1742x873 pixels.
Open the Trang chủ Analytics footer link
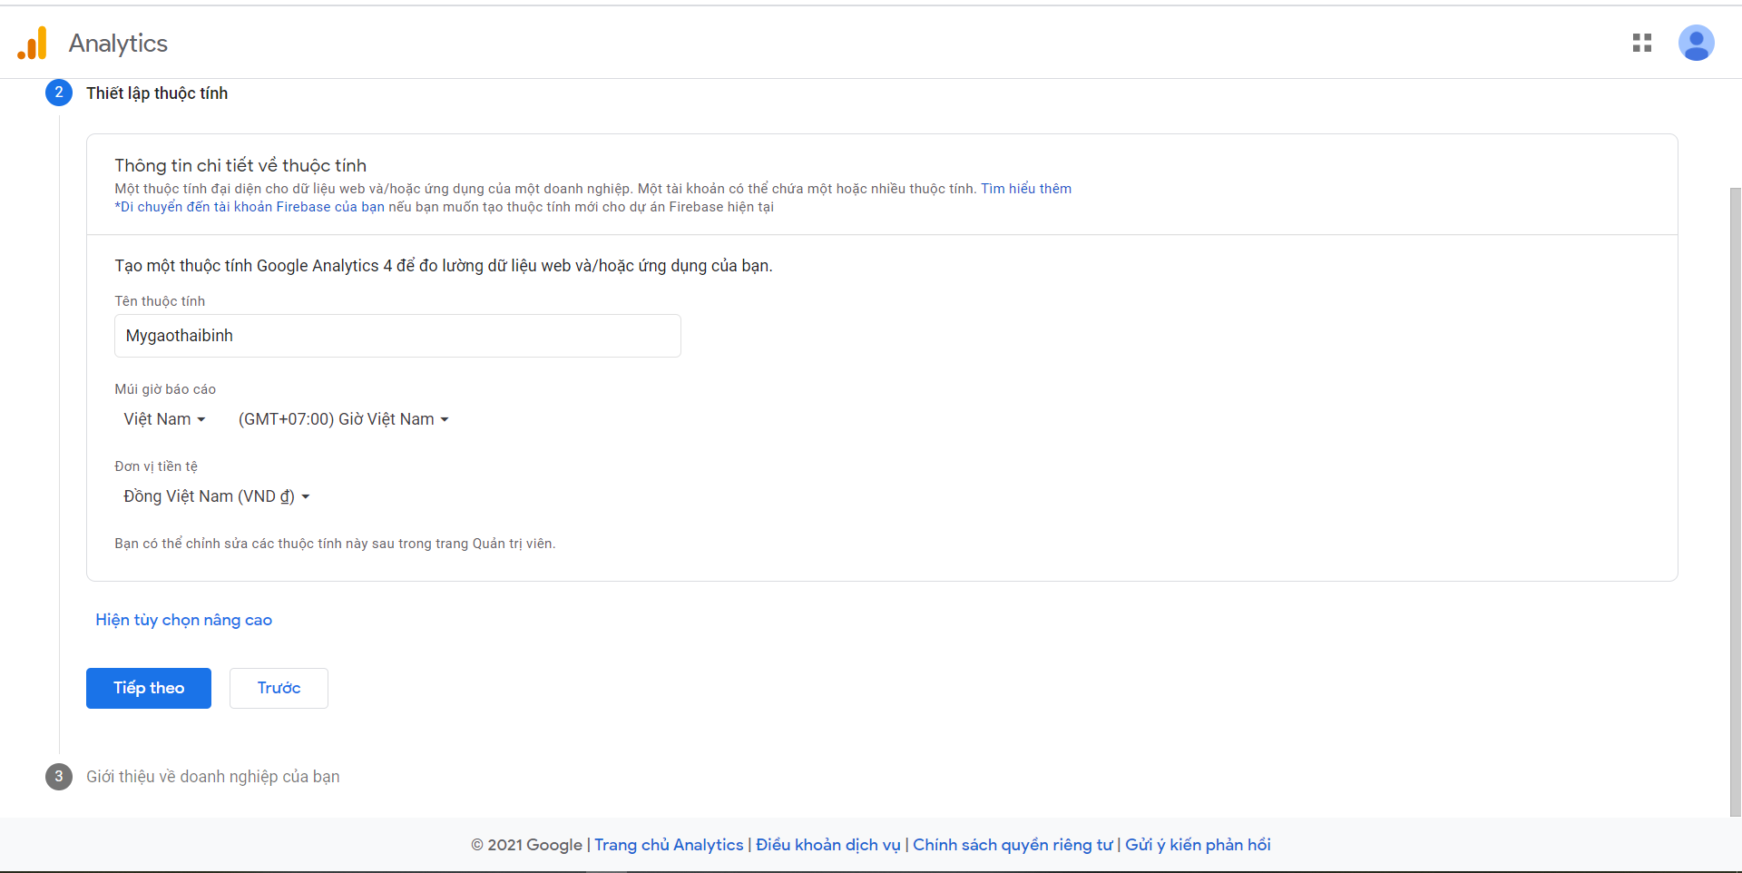coord(668,845)
